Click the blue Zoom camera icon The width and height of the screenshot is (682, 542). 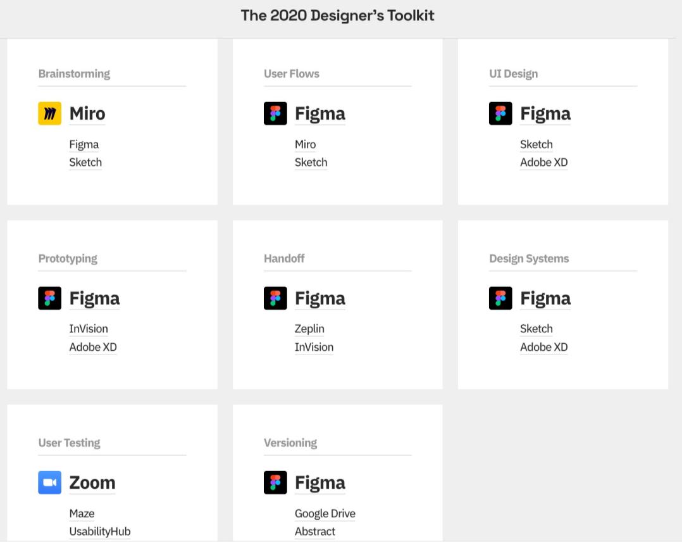49,482
